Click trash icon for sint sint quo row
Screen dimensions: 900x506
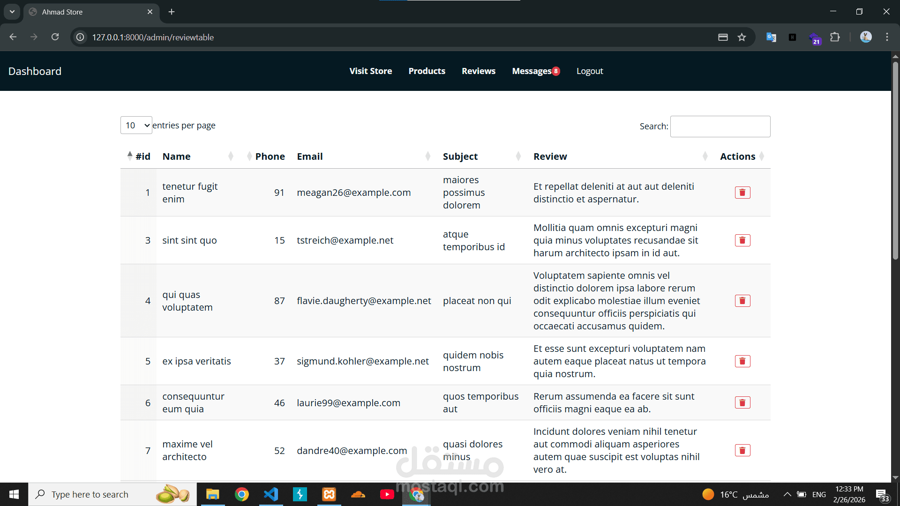(x=742, y=240)
